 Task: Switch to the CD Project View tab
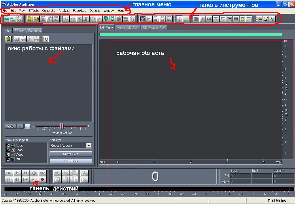154,27
